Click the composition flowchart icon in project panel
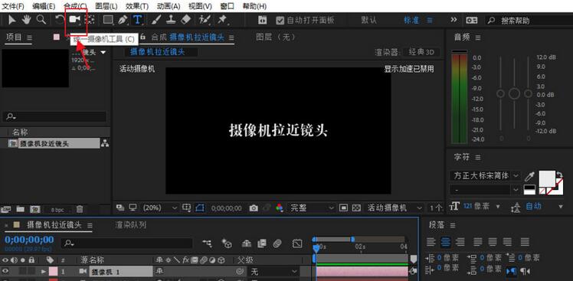This screenshot has height=281, width=573. (105, 144)
